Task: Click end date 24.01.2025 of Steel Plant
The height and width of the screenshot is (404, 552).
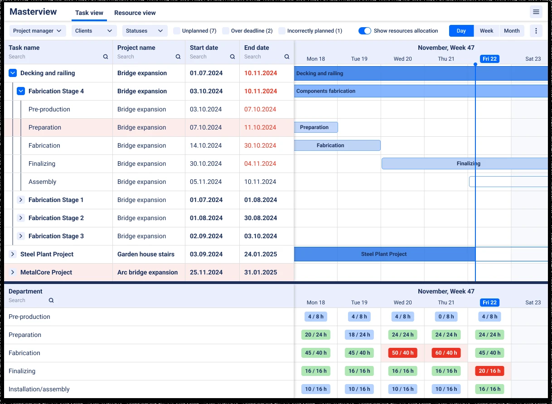Action: point(261,254)
